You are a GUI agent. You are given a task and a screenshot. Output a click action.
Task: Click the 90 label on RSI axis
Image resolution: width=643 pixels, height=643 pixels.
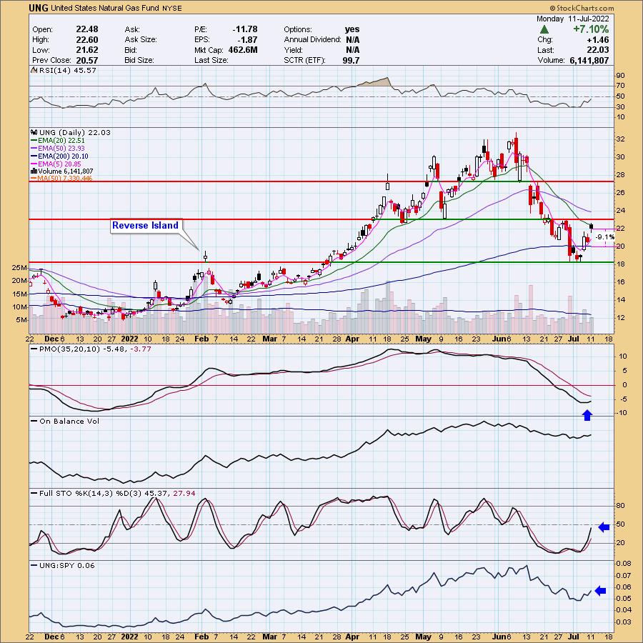pos(620,76)
